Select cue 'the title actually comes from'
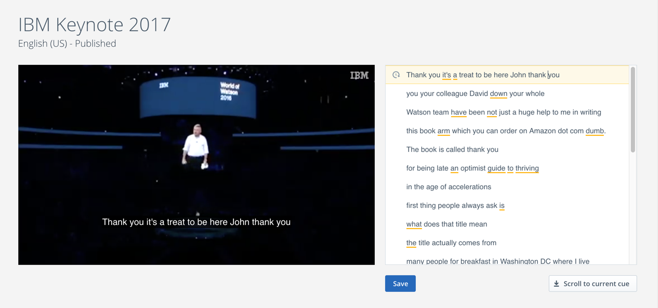 (x=507, y=243)
